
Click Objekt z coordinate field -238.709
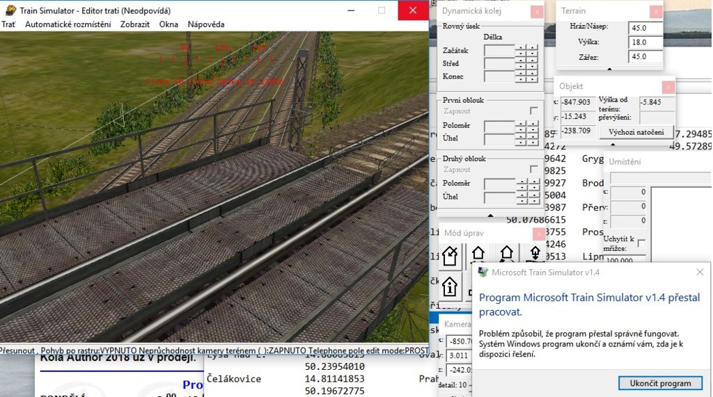tap(577, 131)
